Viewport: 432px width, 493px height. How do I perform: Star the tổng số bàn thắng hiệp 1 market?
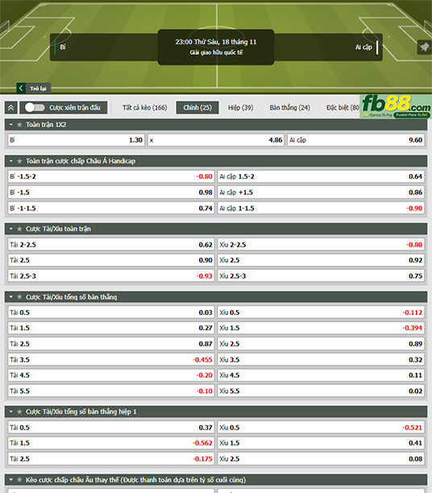tap(19, 412)
